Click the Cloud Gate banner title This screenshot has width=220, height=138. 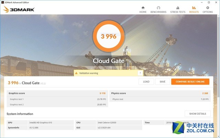109,61
